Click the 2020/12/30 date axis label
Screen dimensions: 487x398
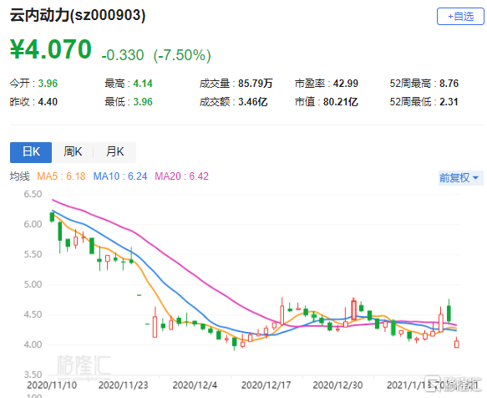tap(338, 385)
